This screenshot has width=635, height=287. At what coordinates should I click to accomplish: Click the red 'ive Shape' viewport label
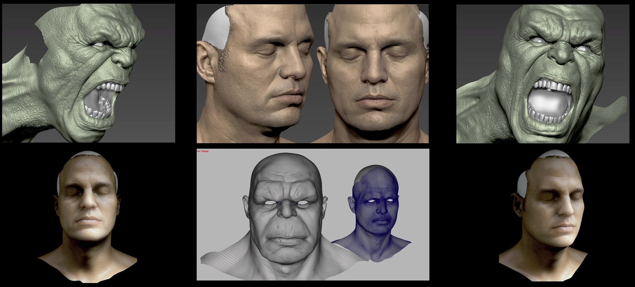pyautogui.click(x=203, y=151)
